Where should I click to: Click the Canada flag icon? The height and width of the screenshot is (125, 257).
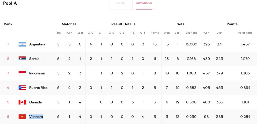coord(22,102)
